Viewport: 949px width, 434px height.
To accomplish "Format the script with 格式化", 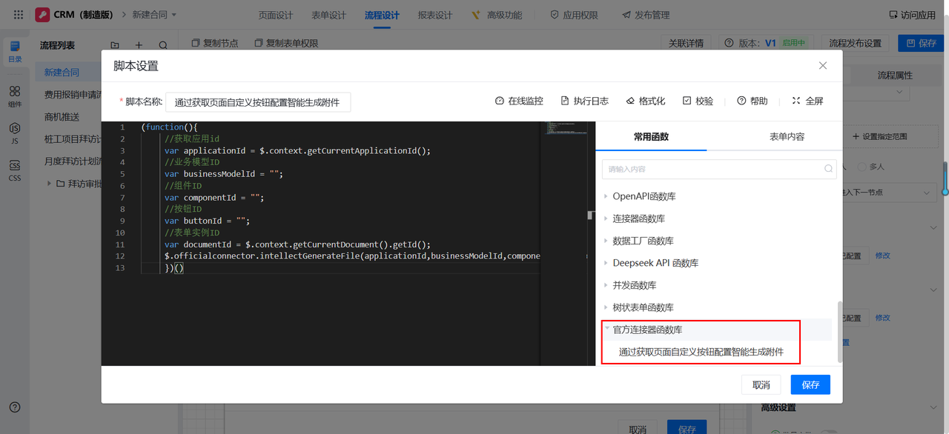I will (x=646, y=101).
